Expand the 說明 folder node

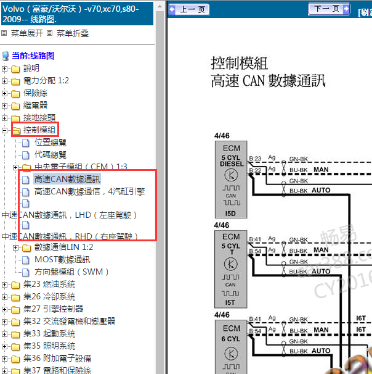(4, 69)
